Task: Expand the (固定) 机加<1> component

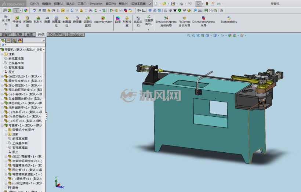Action: (x=2, y=76)
